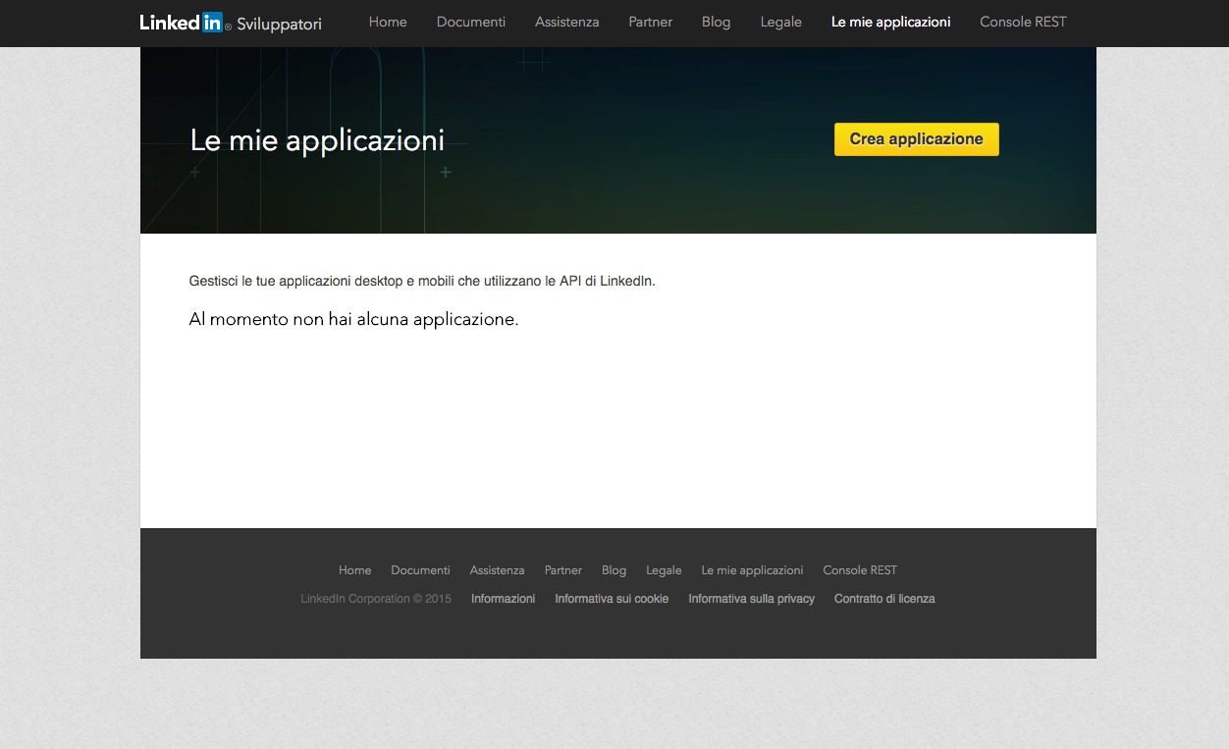Open Home in top navigation bar
Screen dimensions: 1229x749
[x=388, y=23]
